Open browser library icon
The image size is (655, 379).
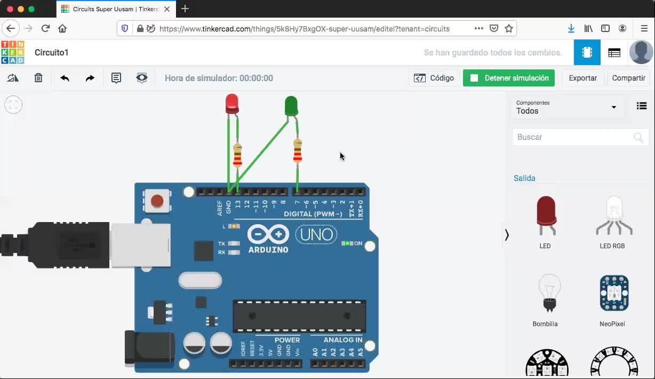[588, 29]
